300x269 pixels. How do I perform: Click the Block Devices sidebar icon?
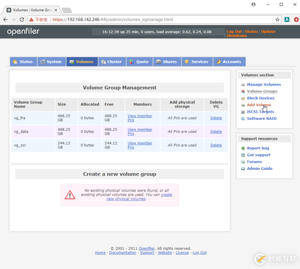pos(243,98)
